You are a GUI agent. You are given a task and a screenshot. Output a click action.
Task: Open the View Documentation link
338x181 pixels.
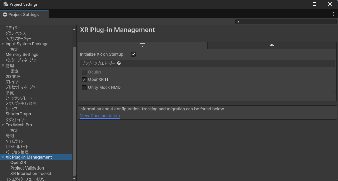[100, 116]
